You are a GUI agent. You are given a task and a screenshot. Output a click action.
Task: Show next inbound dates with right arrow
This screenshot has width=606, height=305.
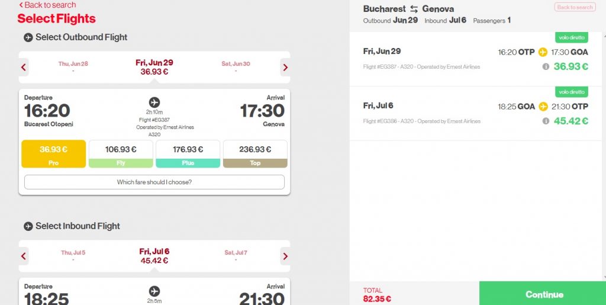point(285,256)
